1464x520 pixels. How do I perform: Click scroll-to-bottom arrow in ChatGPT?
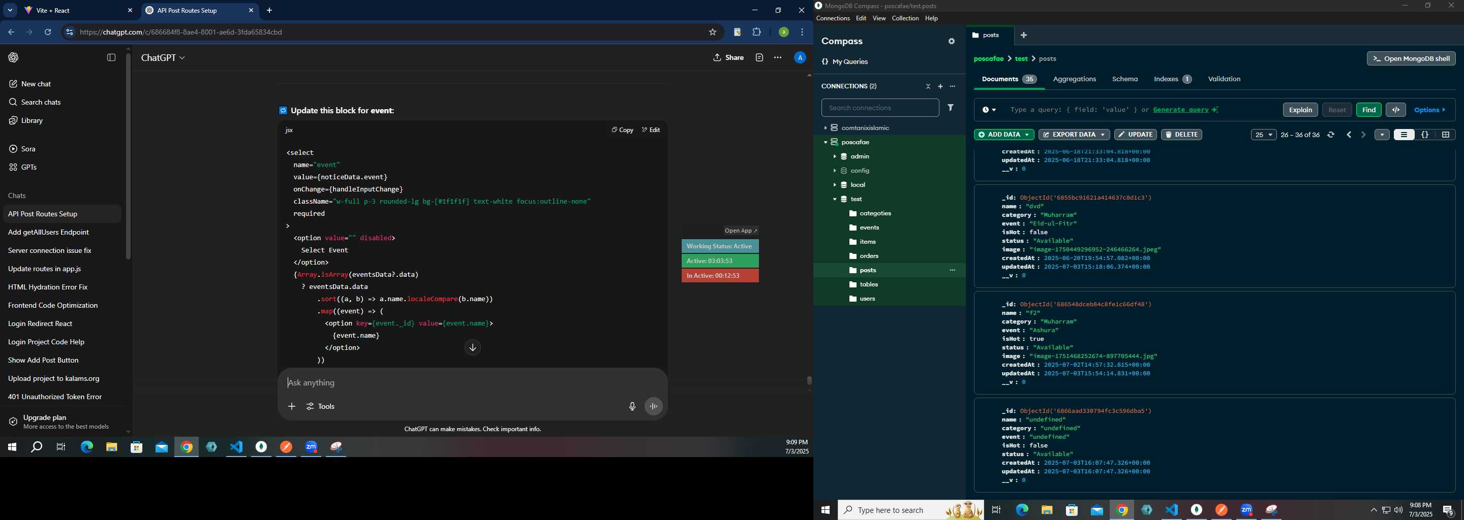[x=472, y=347]
